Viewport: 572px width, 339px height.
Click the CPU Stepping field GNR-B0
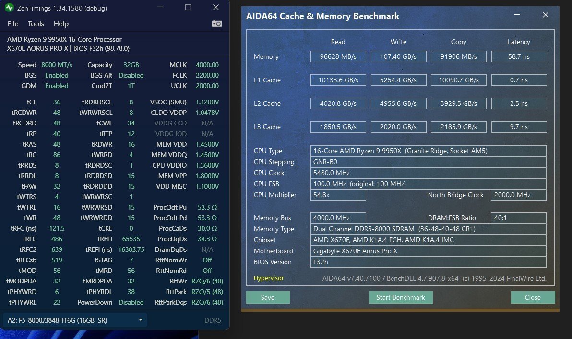pos(428,162)
